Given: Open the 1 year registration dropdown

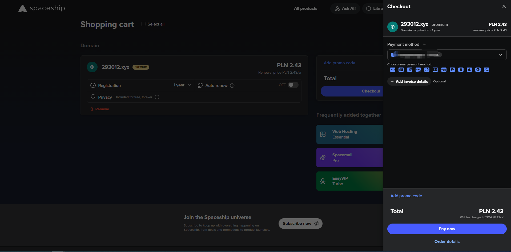Looking at the screenshot, I should coord(182,85).
